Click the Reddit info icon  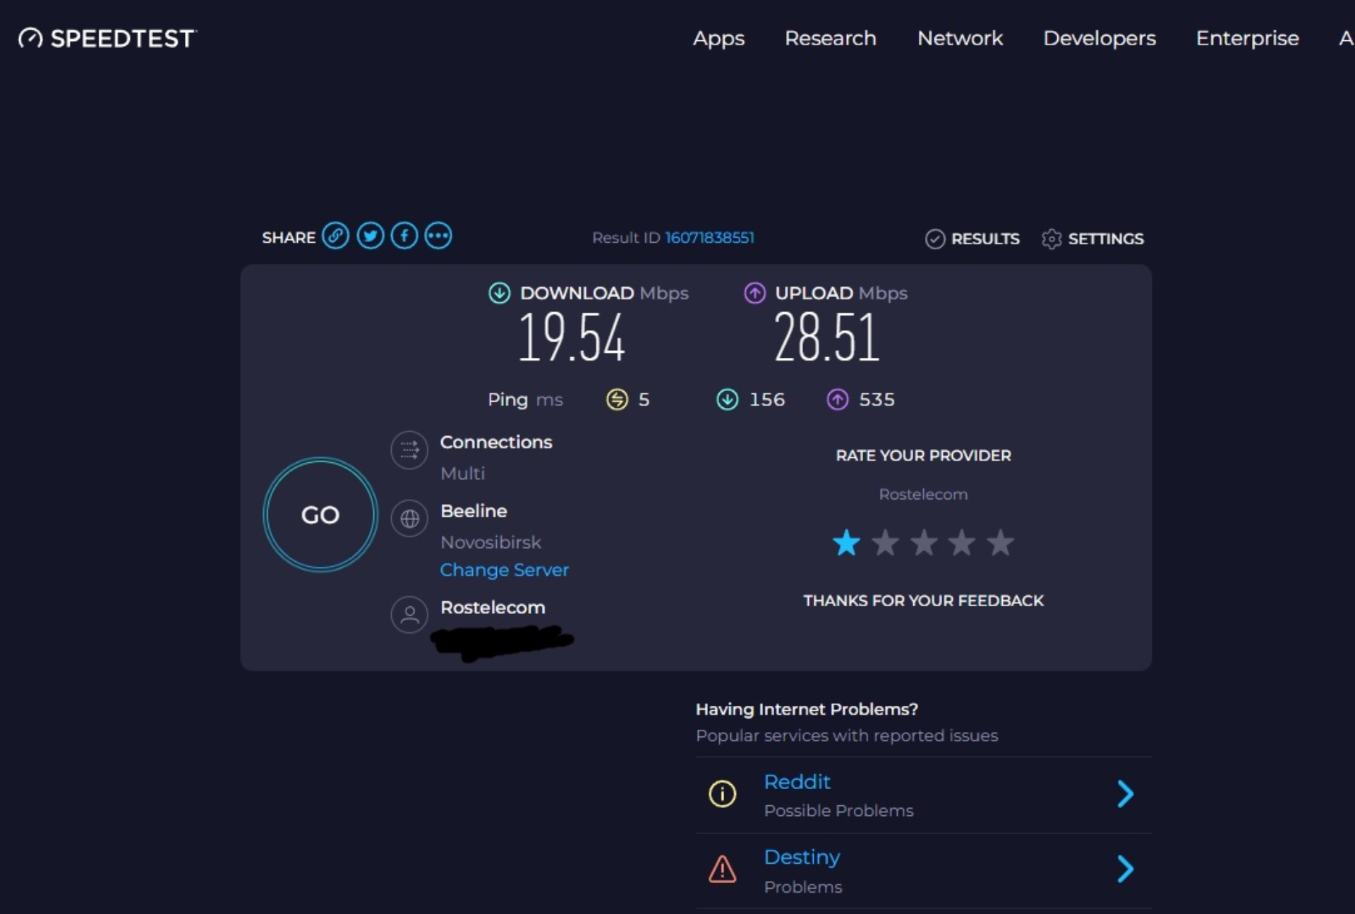point(722,793)
